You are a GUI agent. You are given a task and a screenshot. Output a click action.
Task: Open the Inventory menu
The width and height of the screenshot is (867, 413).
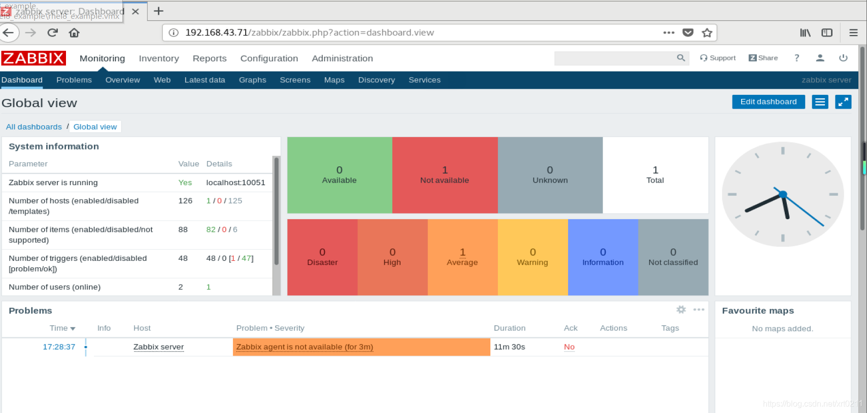pyautogui.click(x=159, y=58)
